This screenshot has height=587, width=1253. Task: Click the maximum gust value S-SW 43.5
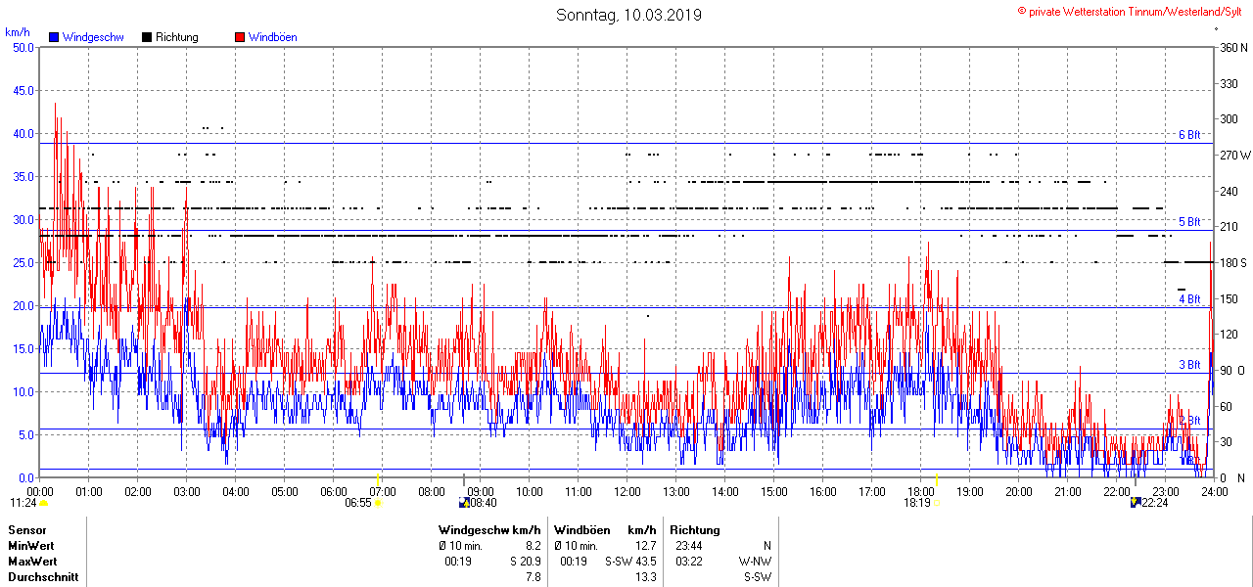pos(630,562)
